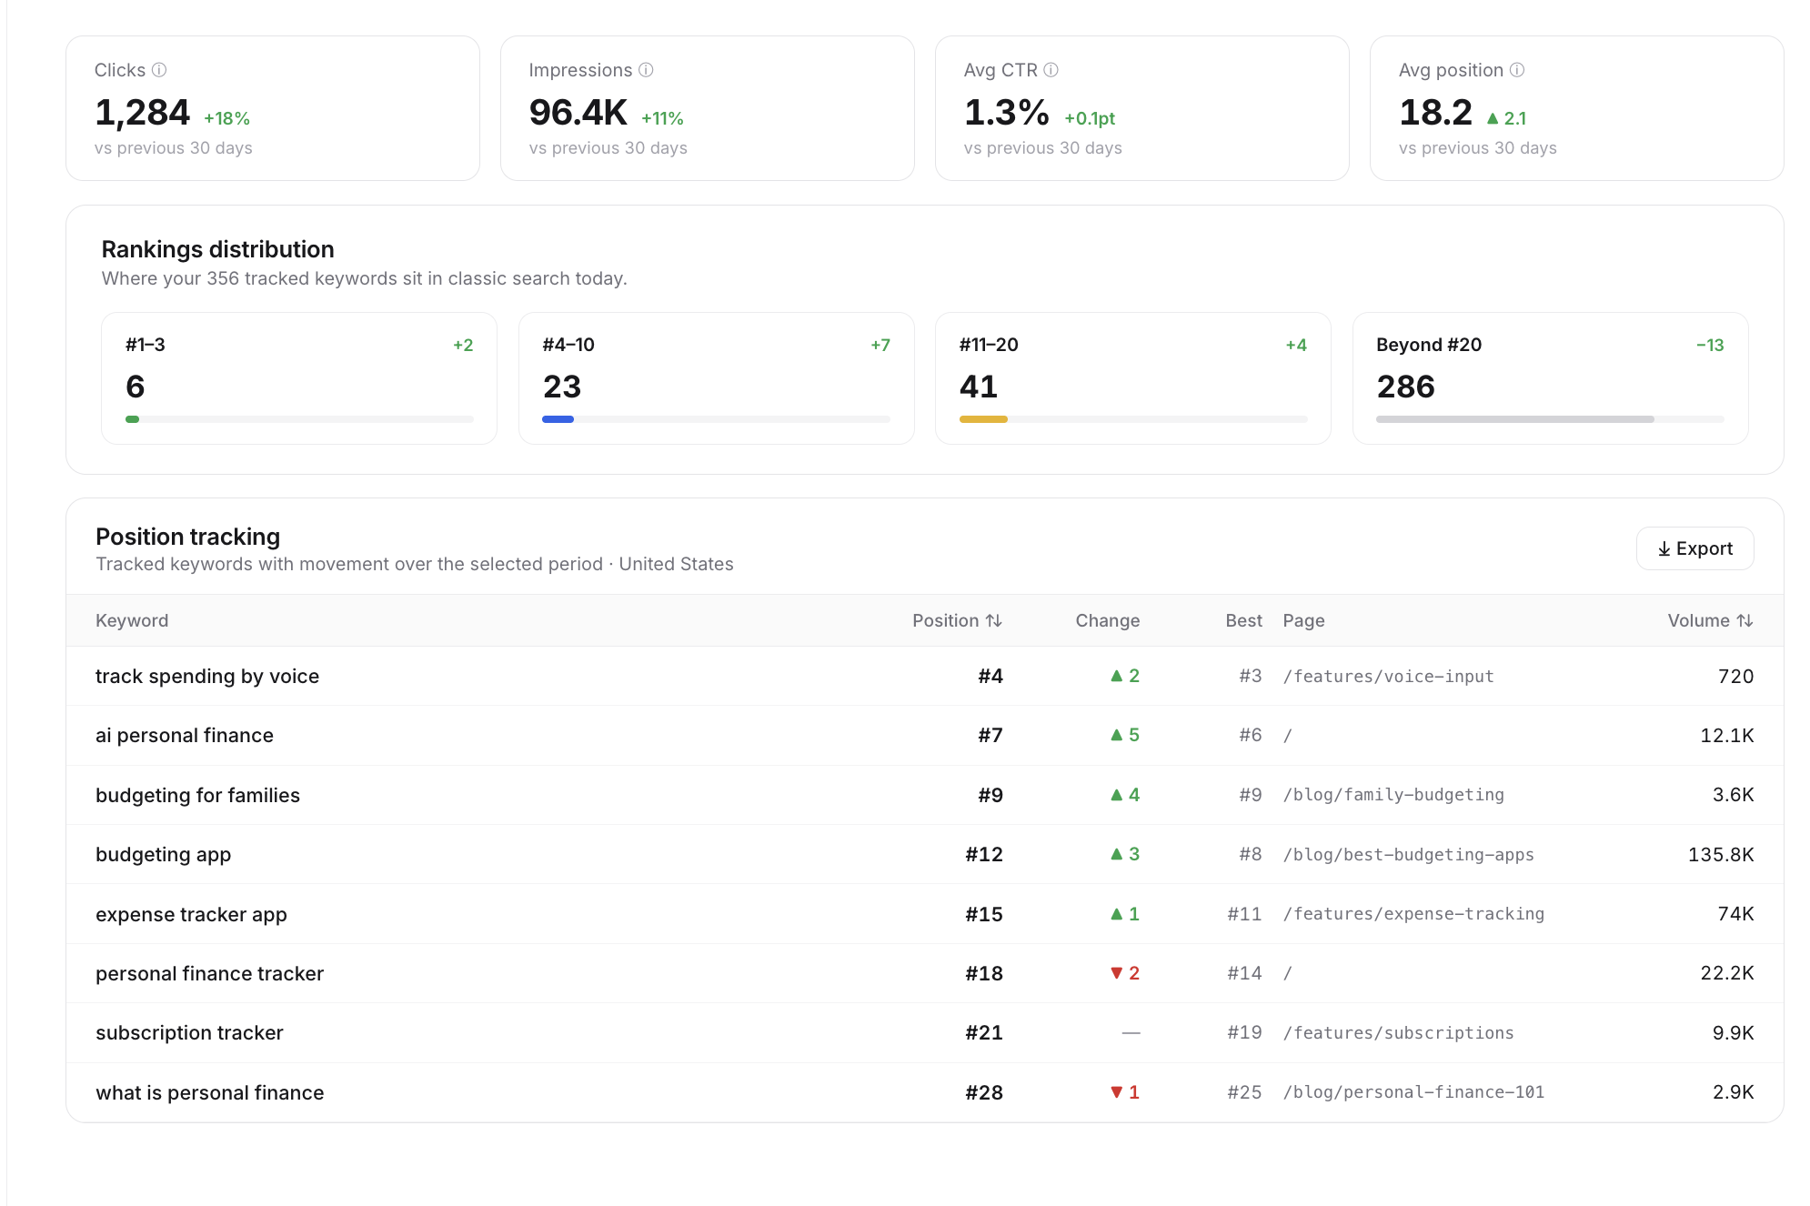Click the 12.1K volume value

(1727, 735)
